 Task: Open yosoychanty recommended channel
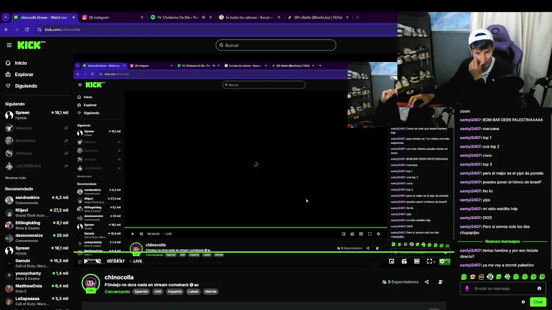(36, 276)
